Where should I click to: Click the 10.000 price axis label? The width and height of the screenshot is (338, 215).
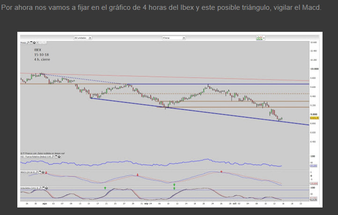(314, 69)
